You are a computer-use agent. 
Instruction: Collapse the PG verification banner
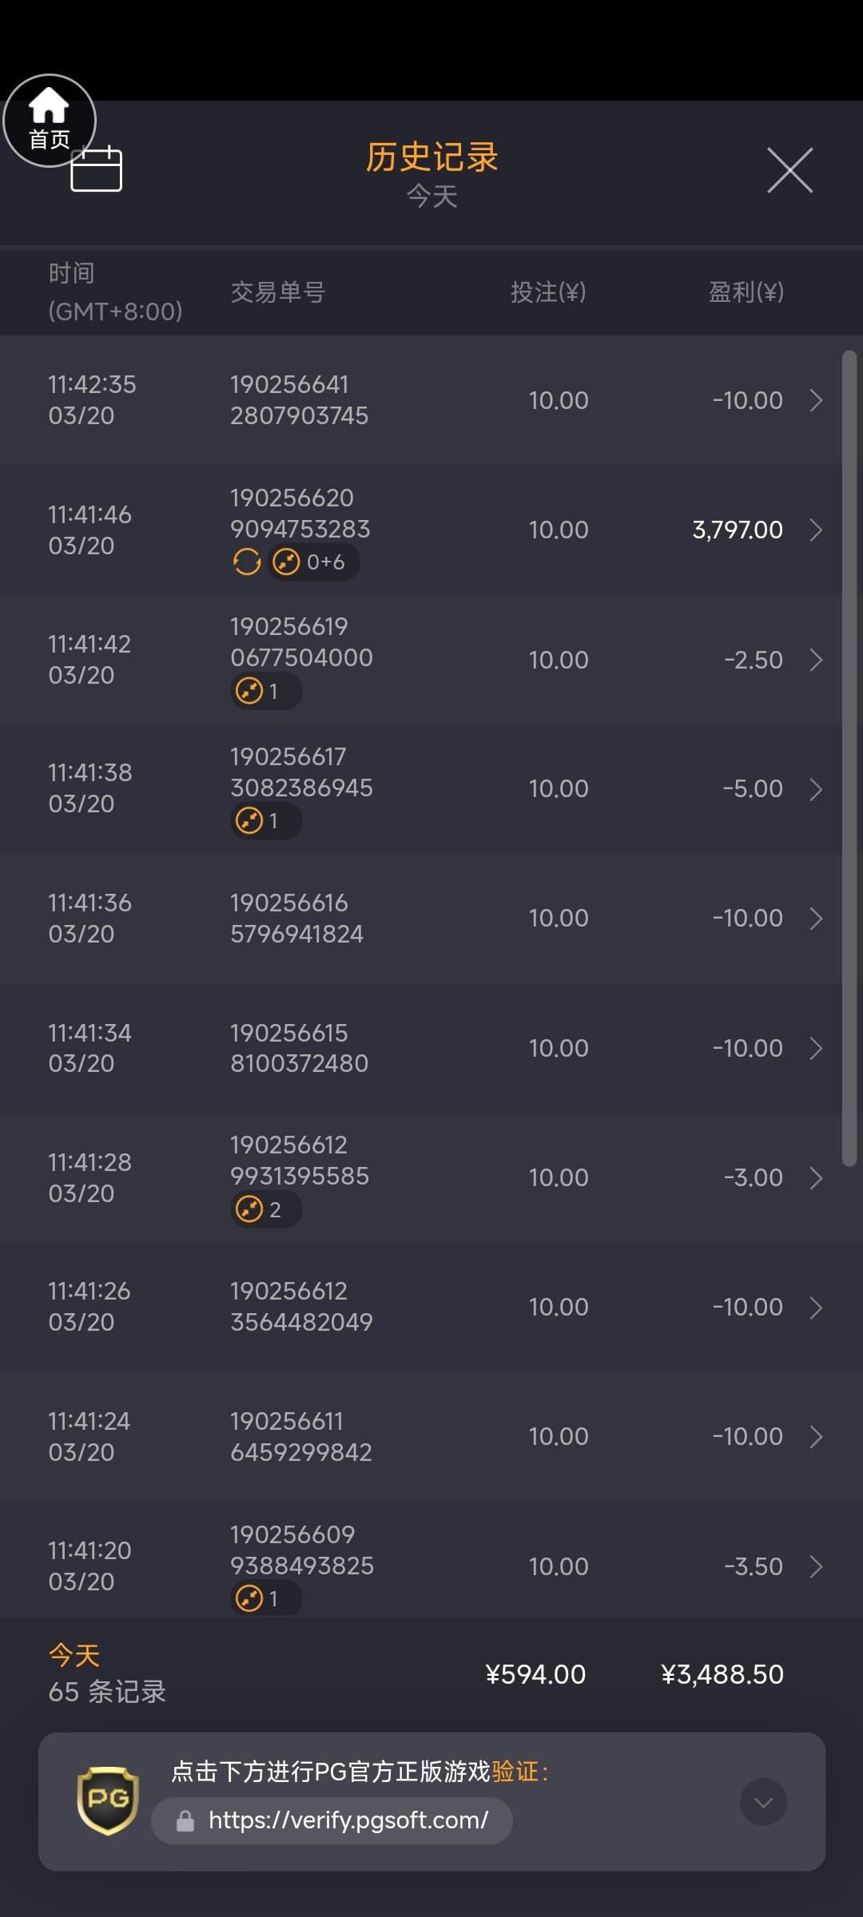(763, 1802)
